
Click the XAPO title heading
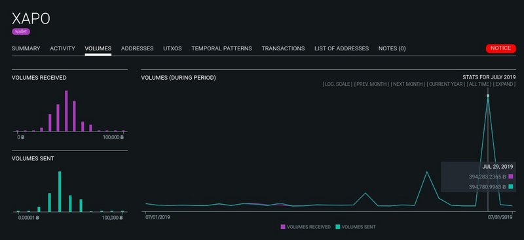click(31, 19)
